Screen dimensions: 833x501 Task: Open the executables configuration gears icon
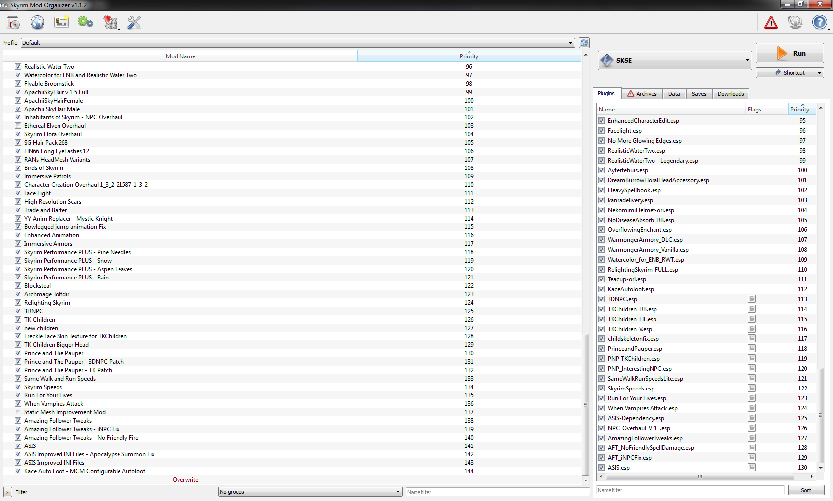click(85, 23)
